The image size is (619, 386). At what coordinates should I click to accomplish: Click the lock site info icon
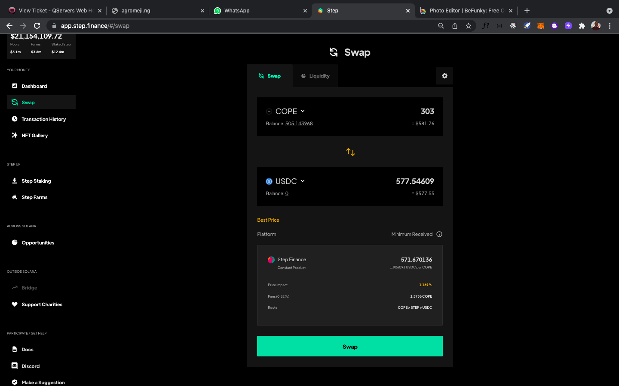click(x=54, y=26)
